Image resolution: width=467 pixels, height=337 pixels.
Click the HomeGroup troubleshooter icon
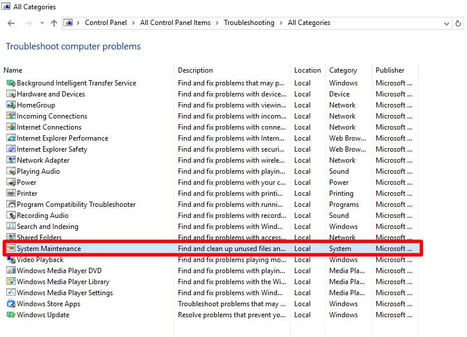(11, 105)
